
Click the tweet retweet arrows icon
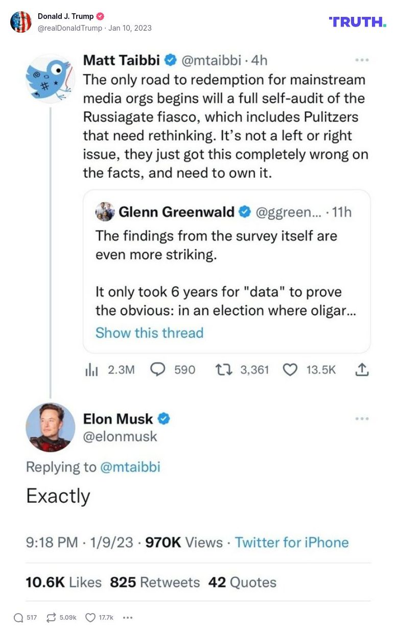point(223,369)
